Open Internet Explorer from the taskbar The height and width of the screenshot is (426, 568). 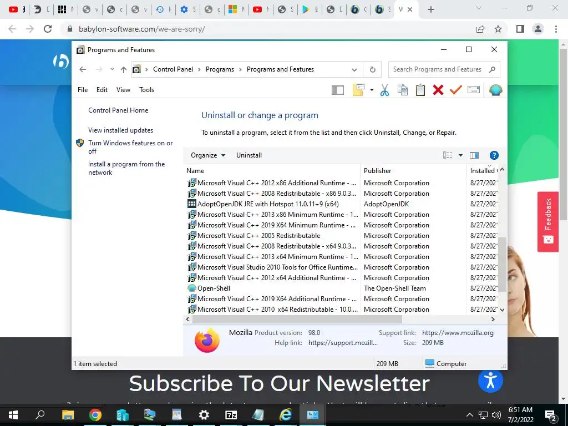[x=286, y=415]
